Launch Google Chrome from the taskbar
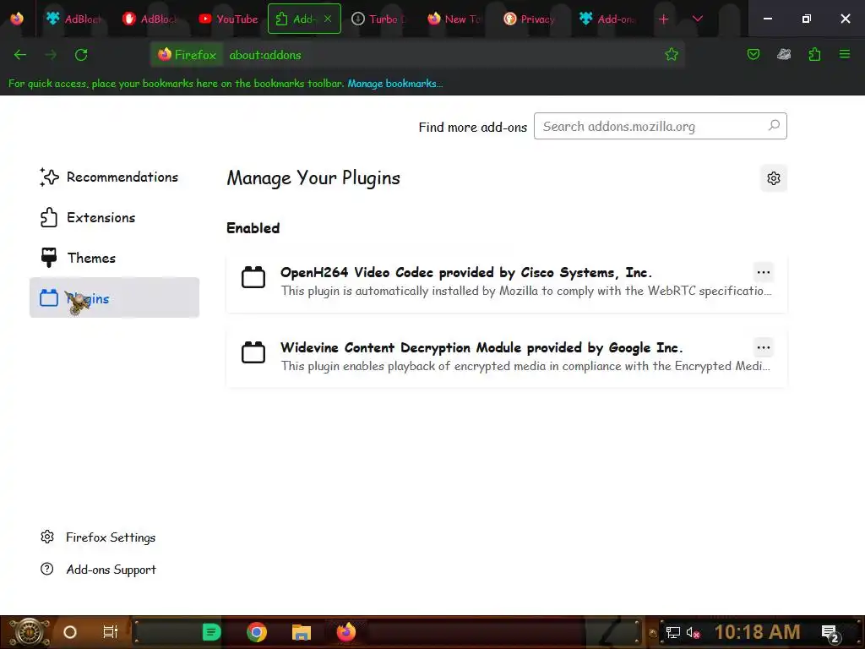 pos(257,632)
